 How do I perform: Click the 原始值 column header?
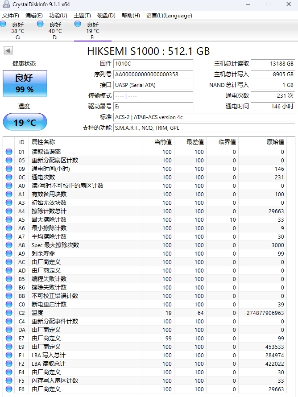click(263, 142)
